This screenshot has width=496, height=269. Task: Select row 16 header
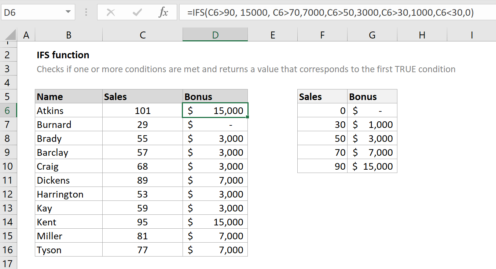8,250
